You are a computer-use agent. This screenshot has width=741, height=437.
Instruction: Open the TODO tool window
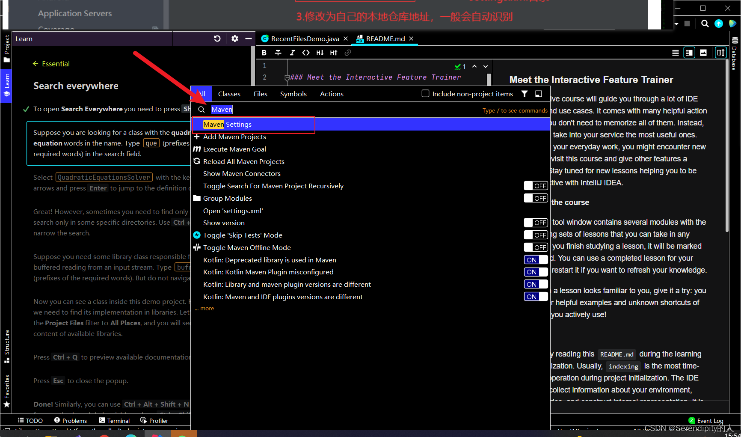click(x=30, y=421)
